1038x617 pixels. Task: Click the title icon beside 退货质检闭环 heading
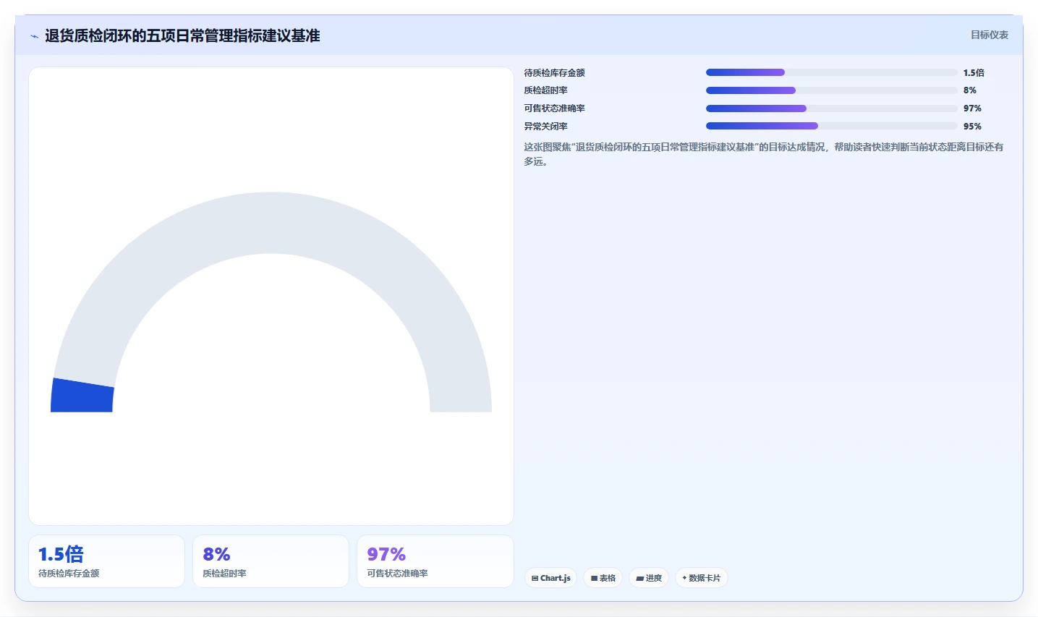coord(34,36)
